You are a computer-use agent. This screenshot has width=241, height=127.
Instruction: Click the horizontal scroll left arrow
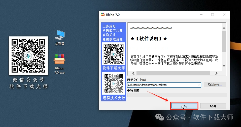point(133,73)
